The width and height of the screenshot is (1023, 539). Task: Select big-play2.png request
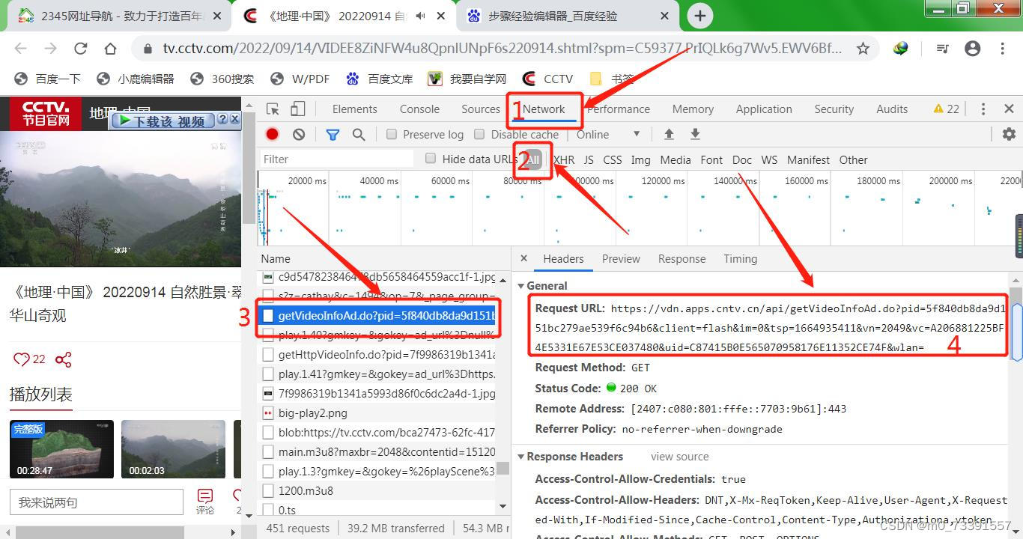[x=377, y=413]
